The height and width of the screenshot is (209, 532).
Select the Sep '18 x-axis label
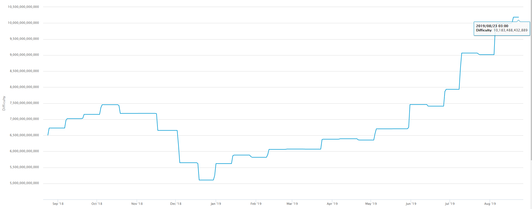(58, 204)
